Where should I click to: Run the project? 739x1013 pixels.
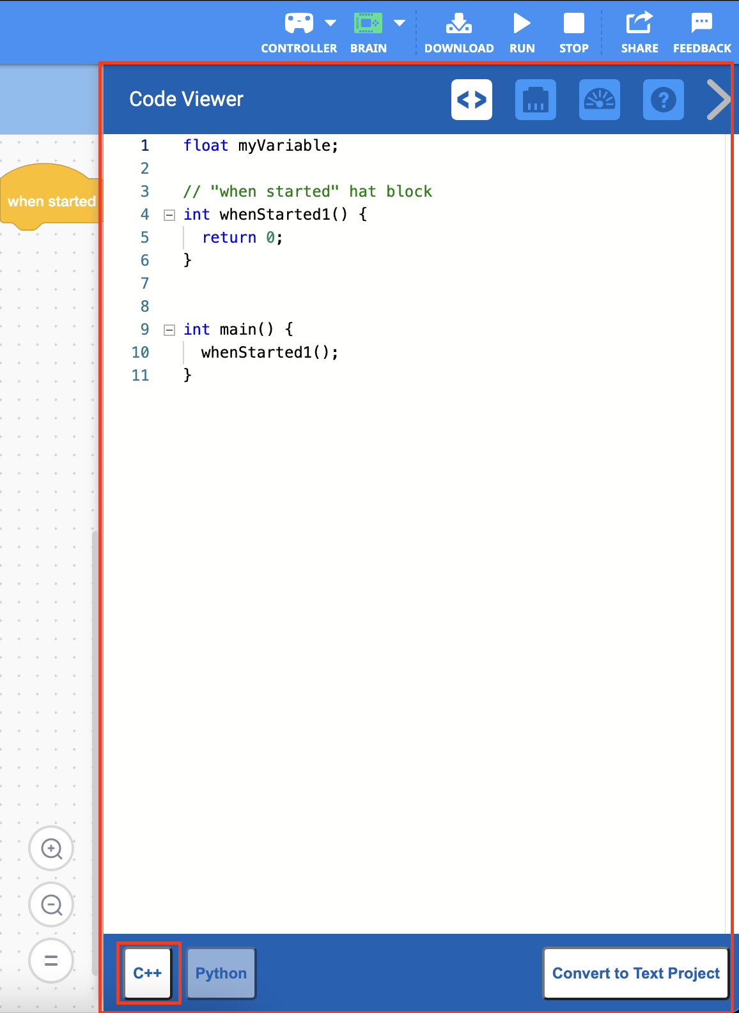coord(522,33)
